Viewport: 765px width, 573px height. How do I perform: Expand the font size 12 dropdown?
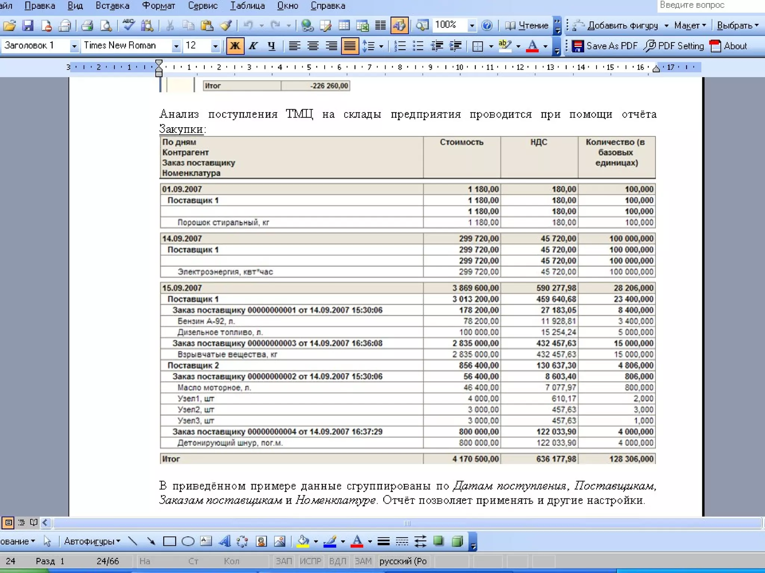tap(215, 46)
